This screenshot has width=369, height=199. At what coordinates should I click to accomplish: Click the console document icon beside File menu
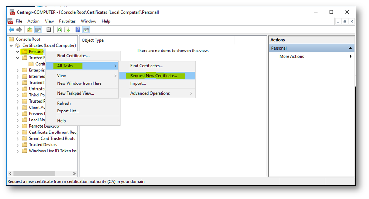(x=10, y=21)
